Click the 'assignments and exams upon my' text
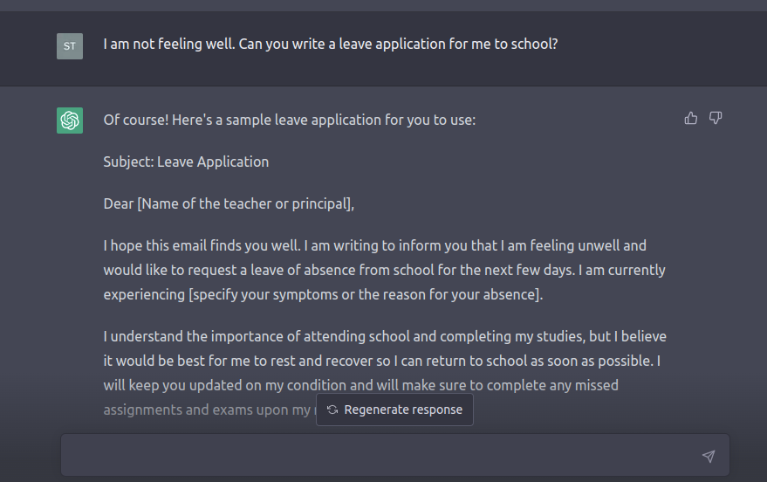 207,410
